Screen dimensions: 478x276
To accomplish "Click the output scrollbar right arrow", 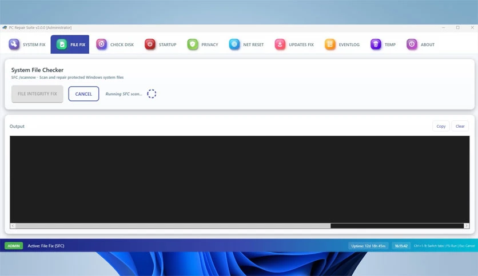I will click(467, 226).
